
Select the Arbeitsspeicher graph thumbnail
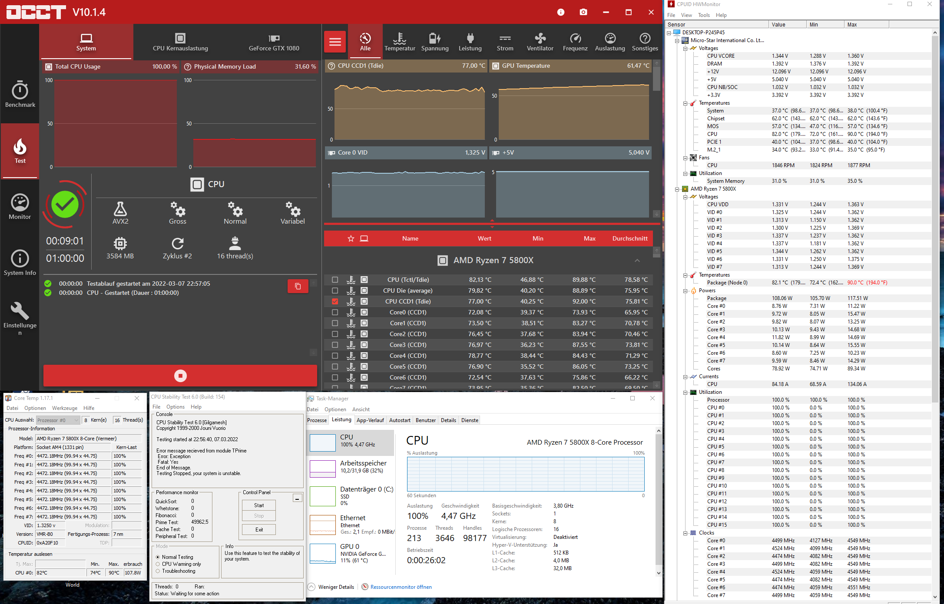(323, 468)
